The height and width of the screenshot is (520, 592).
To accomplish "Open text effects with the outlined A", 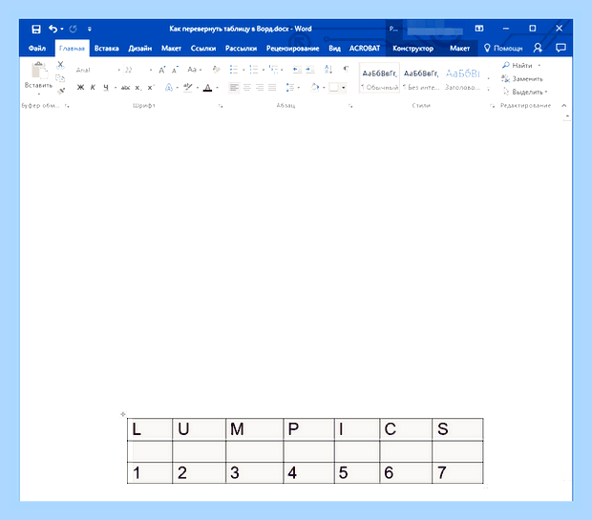I will tap(169, 88).
